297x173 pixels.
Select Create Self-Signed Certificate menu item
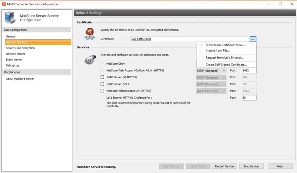(x=226, y=65)
